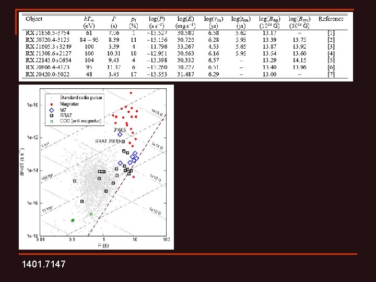Click the 1e-12 y-axis tick label
376x282 pixels.
[x=32, y=137]
